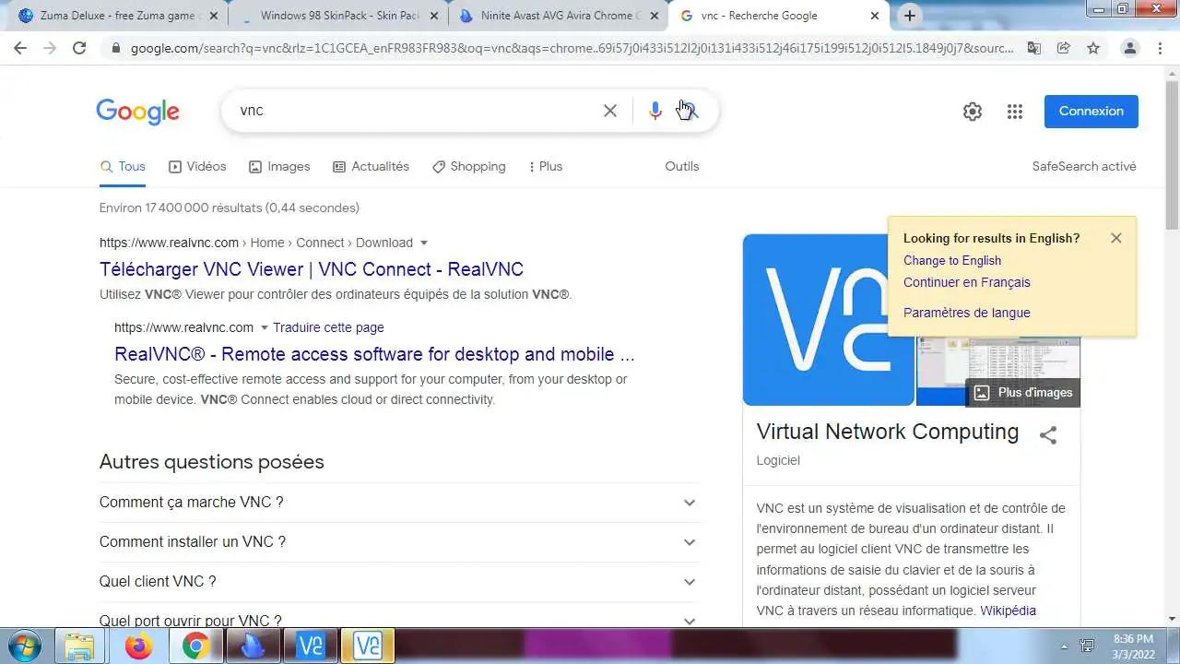This screenshot has width=1180, height=664.
Task: Open 'RealVNC® - Remote access software' result
Action: point(374,354)
